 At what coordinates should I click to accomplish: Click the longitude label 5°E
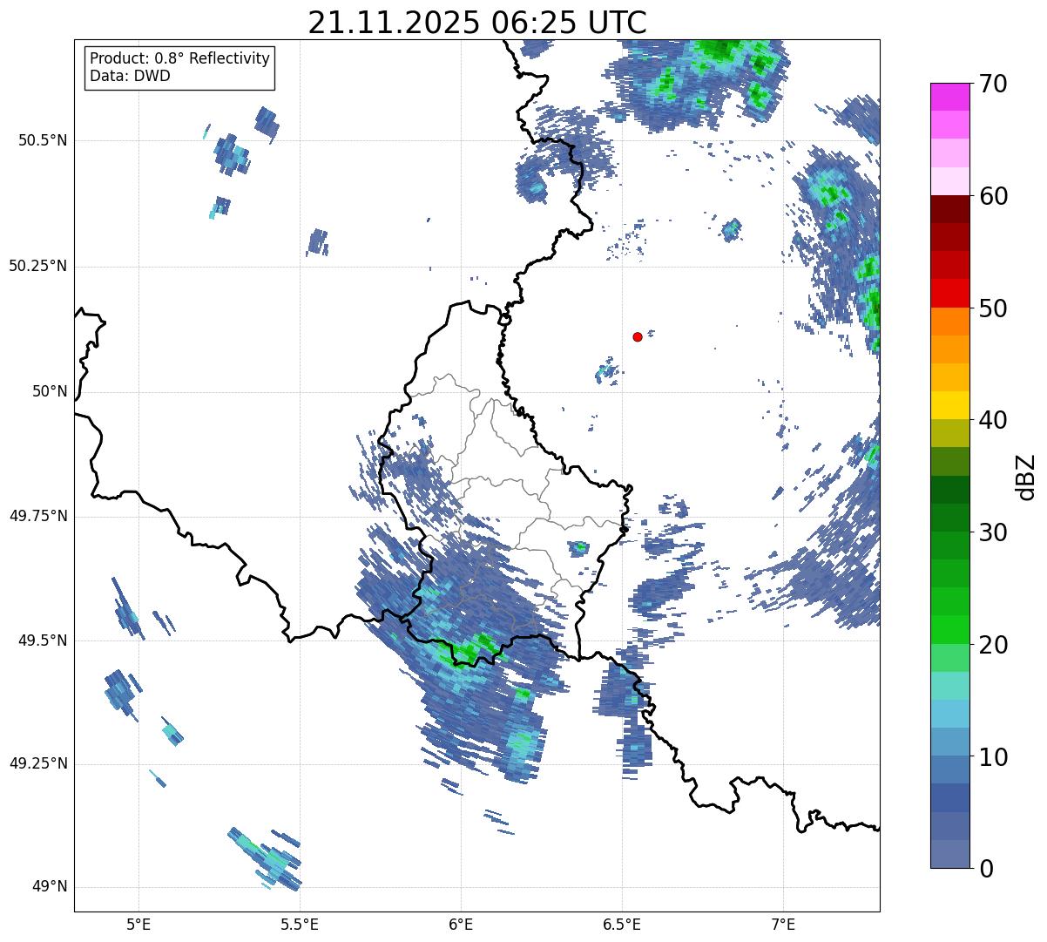(138, 924)
